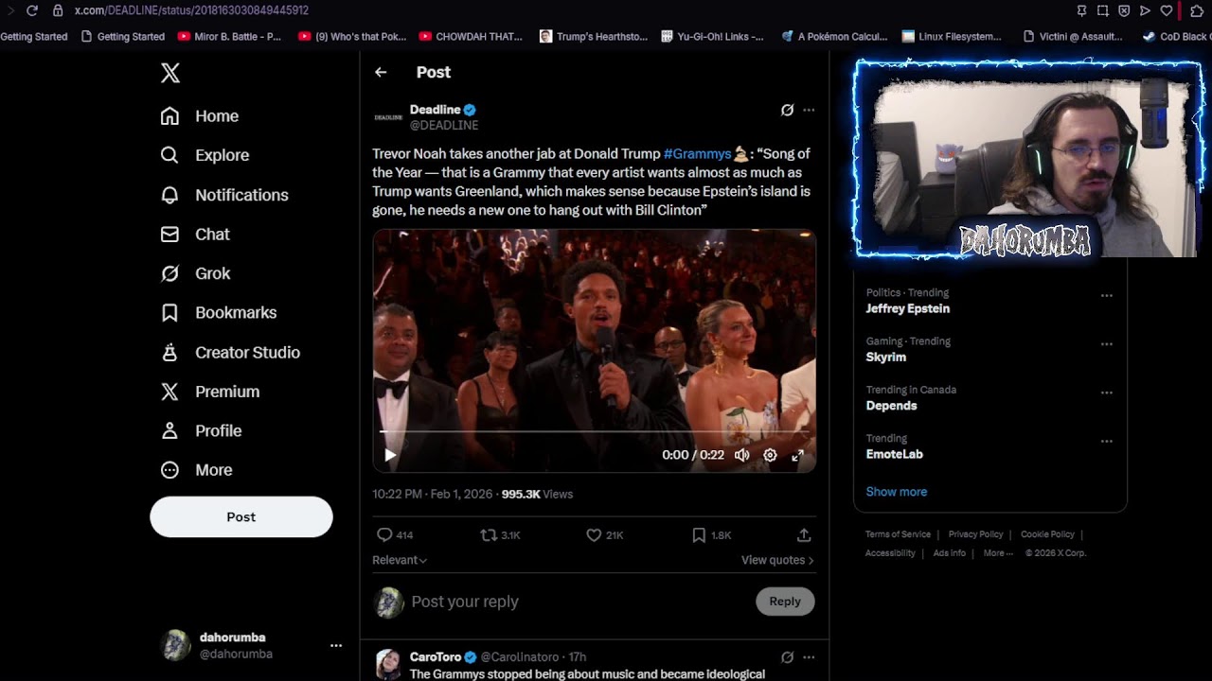Open the Terms of Service link

(898, 534)
